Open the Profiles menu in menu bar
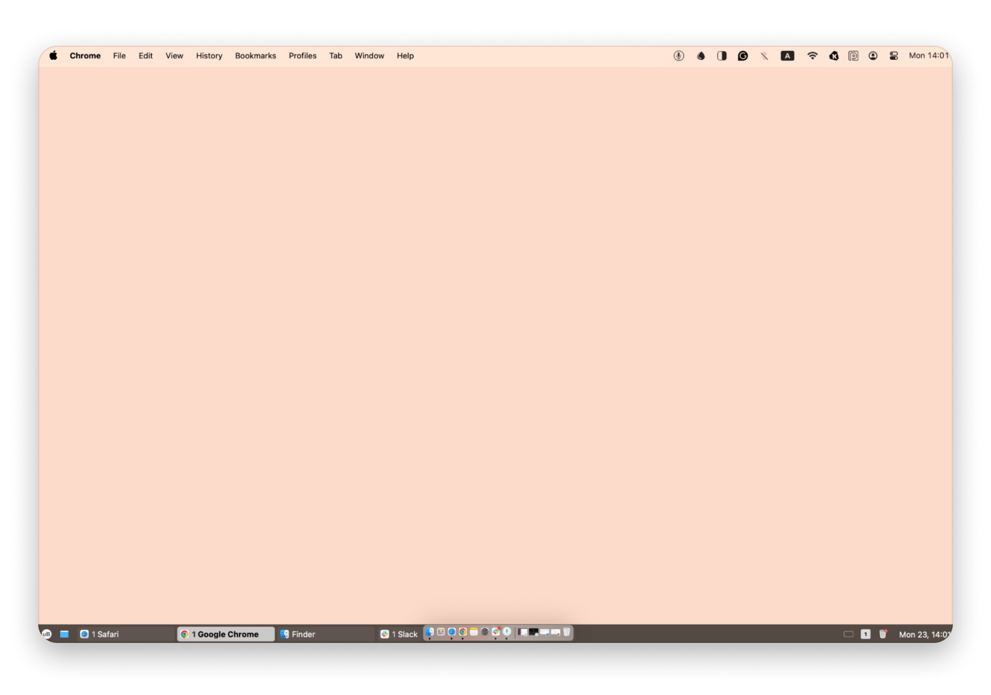The width and height of the screenshot is (991, 695). (x=302, y=56)
